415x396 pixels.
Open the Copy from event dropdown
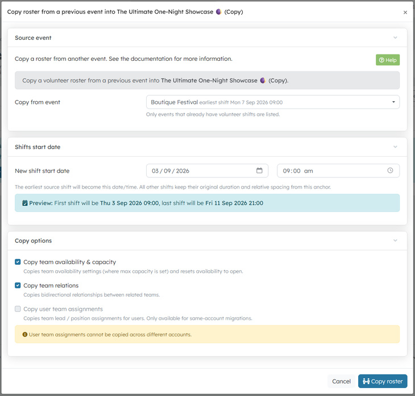[273, 102]
